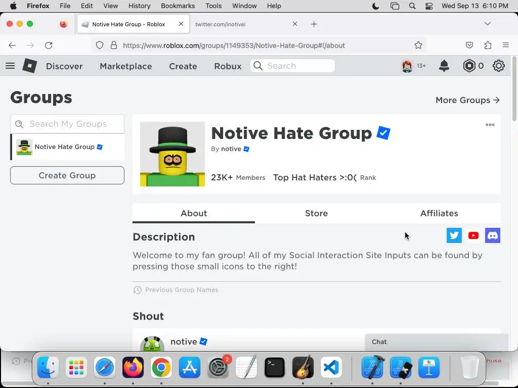Image resolution: width=518 pixels, height=388 pixels.
Task: Select Notive Hate Group in sidebar
Action: (68, 147)
